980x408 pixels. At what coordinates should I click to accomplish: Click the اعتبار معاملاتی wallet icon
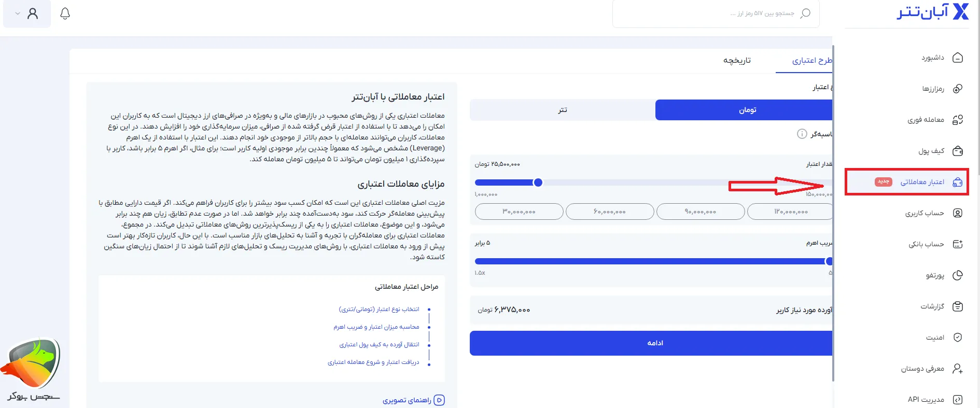(x=958, y=182)
